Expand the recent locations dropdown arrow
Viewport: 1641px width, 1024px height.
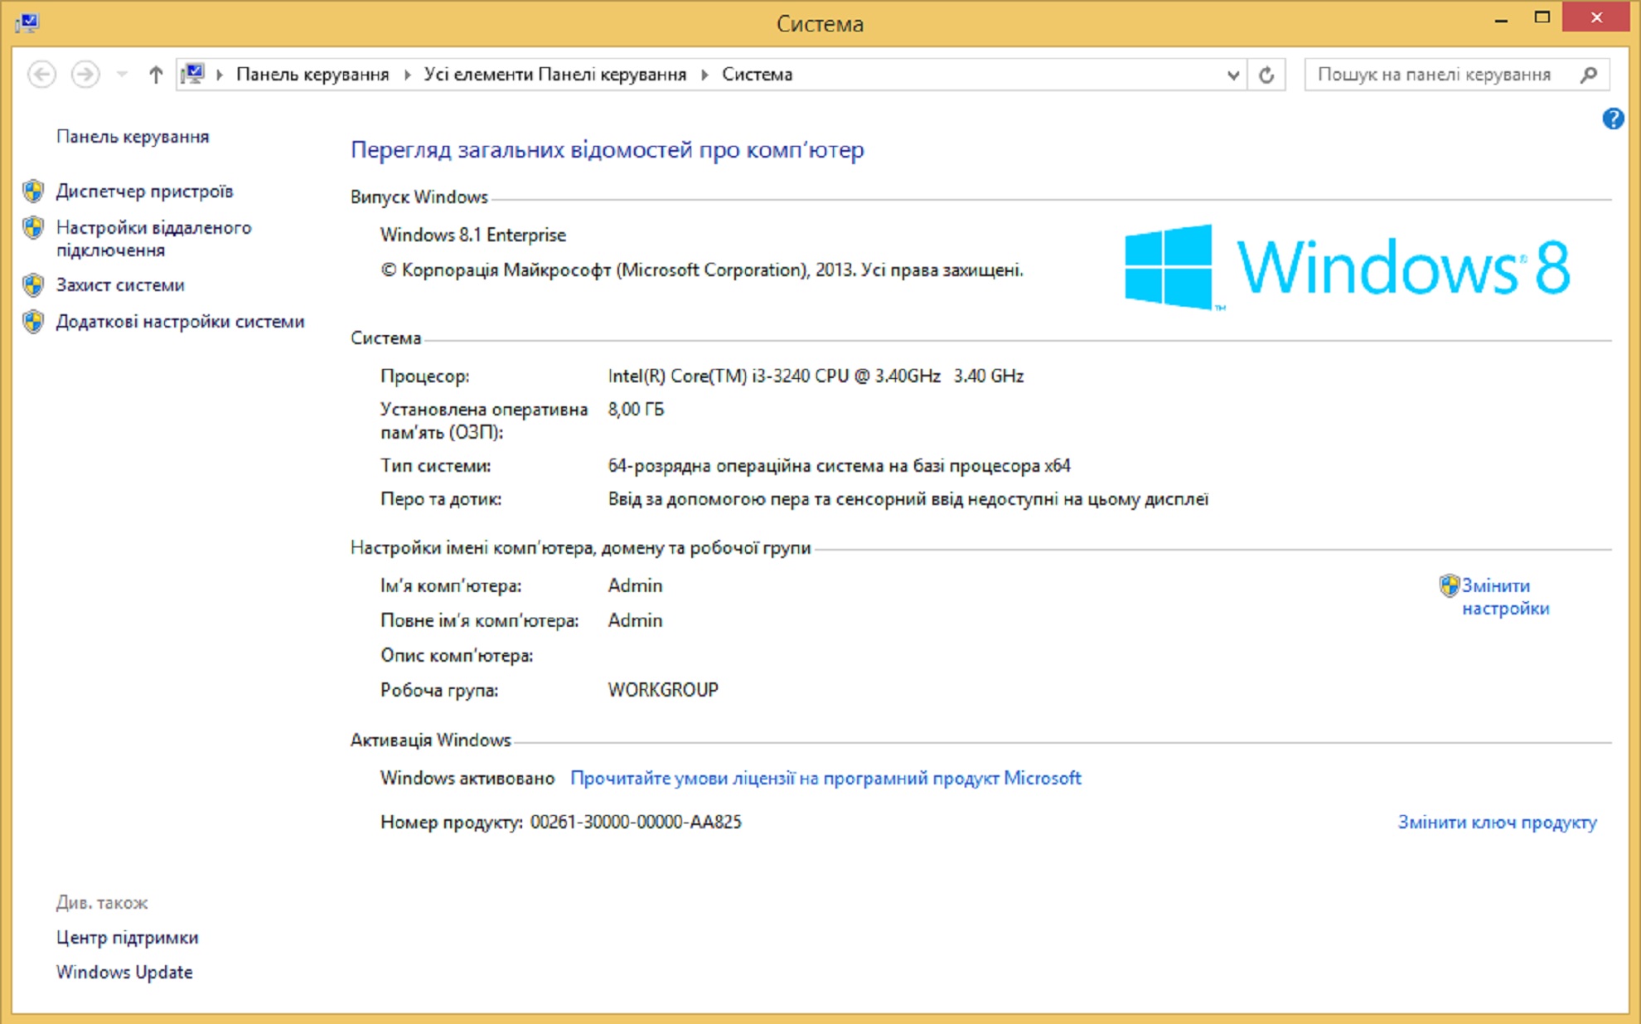122,75
